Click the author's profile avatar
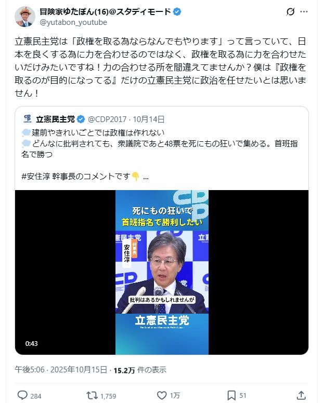323x403 pixels. 25,17
